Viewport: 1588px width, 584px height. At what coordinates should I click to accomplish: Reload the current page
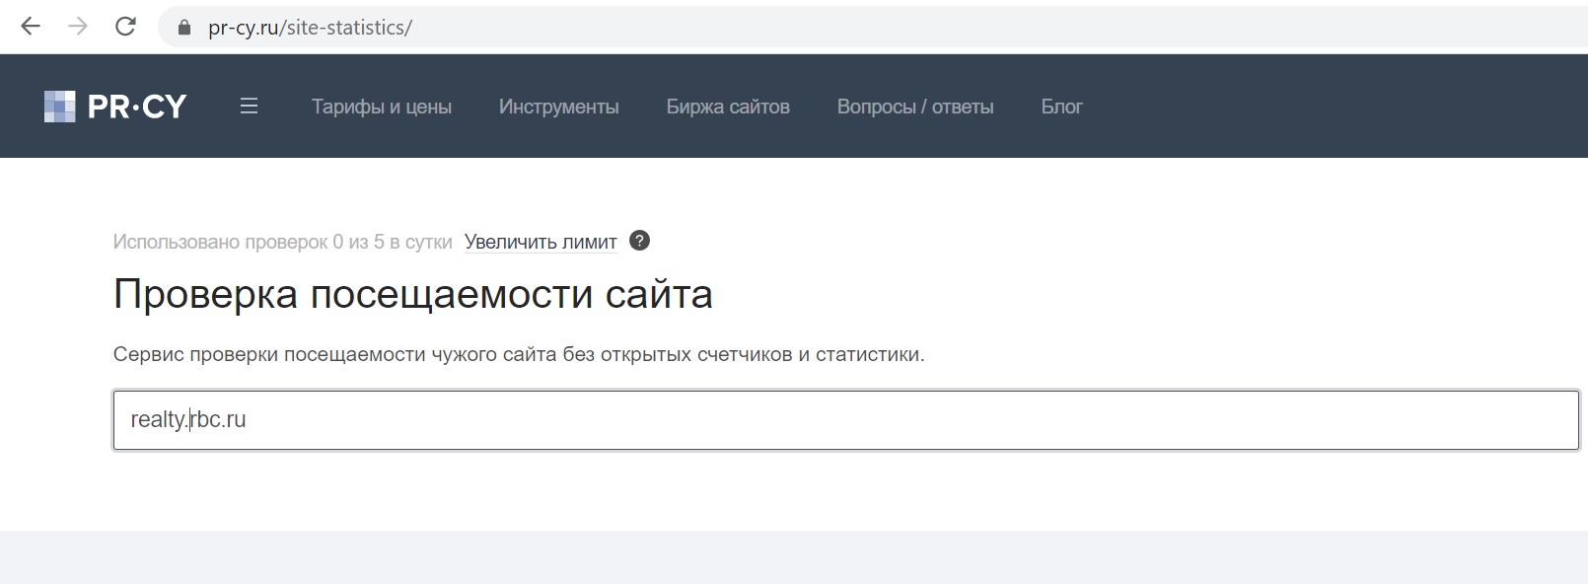pos(125,27)
